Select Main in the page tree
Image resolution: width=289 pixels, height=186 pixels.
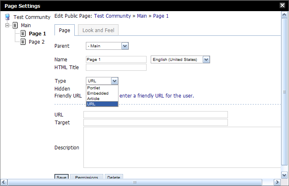pos(26,26)
